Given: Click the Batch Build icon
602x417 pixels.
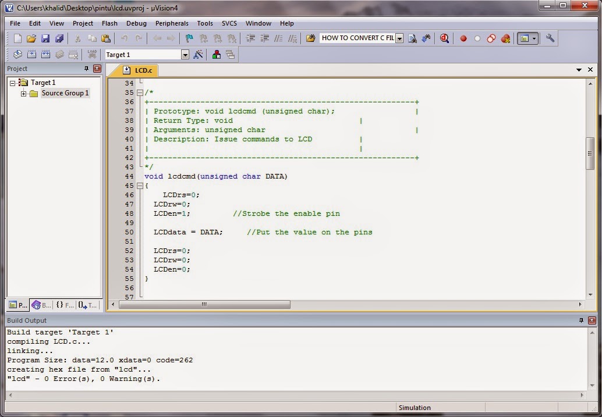Looking at the screenshot, I should [x=59, y=55].
